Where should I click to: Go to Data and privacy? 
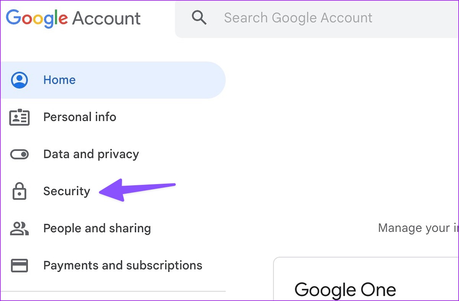[x=91, y=154]
